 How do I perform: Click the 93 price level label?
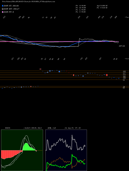[x=124, y=80]
